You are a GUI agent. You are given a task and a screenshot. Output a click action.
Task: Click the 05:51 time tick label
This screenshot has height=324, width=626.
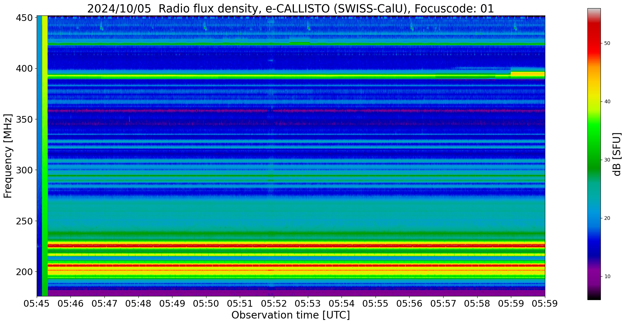(x=240, y=304)
